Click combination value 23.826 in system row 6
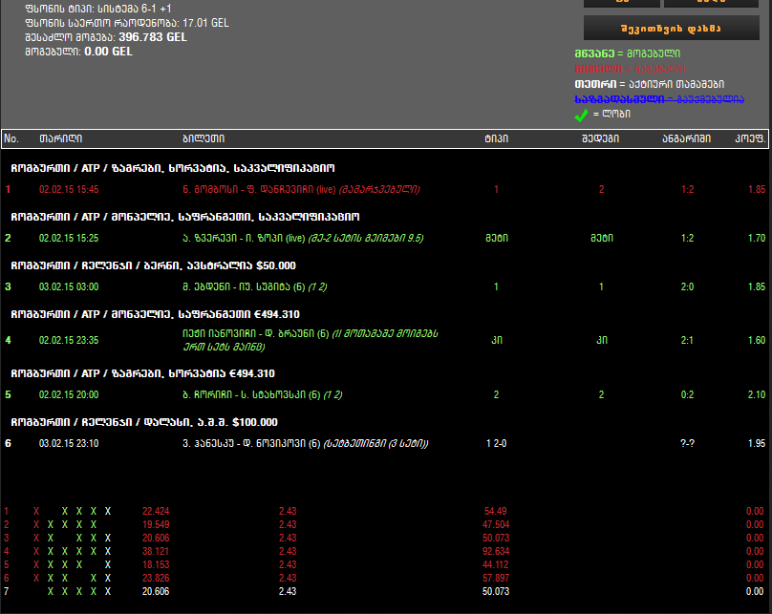The height and width of the screenshot is (614, 772). (156, 578)
